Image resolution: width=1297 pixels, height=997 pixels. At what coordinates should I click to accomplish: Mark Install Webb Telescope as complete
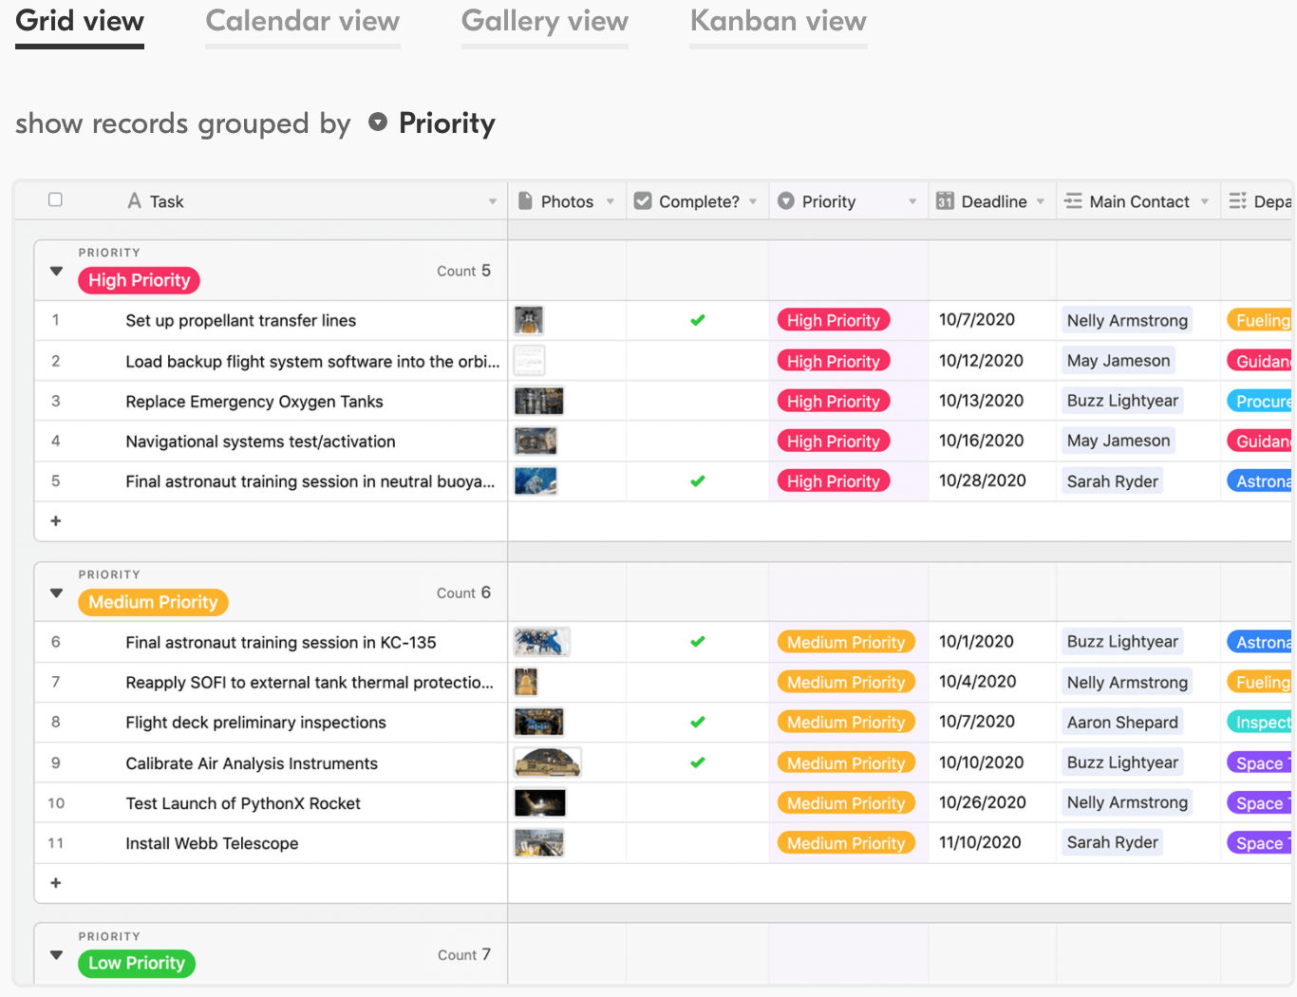(698, 843)
